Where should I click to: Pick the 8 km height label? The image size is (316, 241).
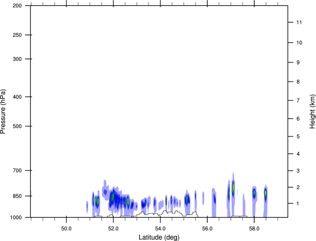[298, 82]
